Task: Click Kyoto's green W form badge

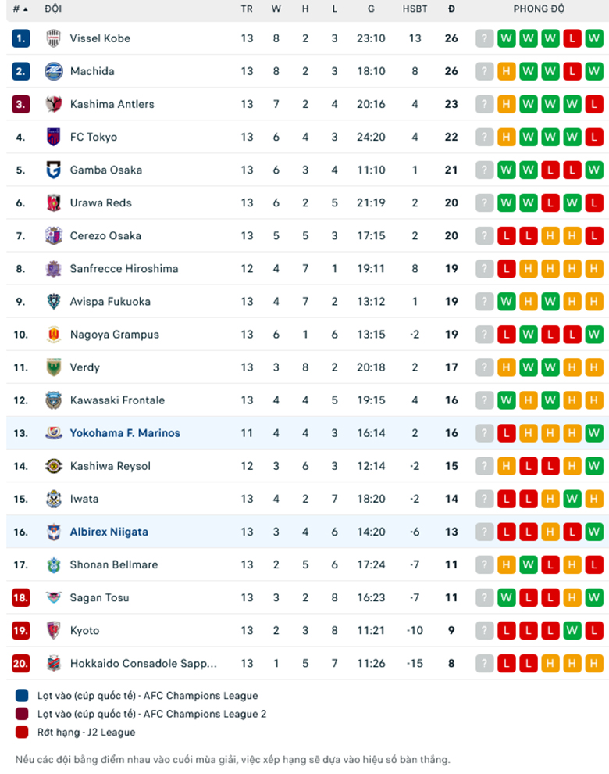Action: tap(572, 630)
